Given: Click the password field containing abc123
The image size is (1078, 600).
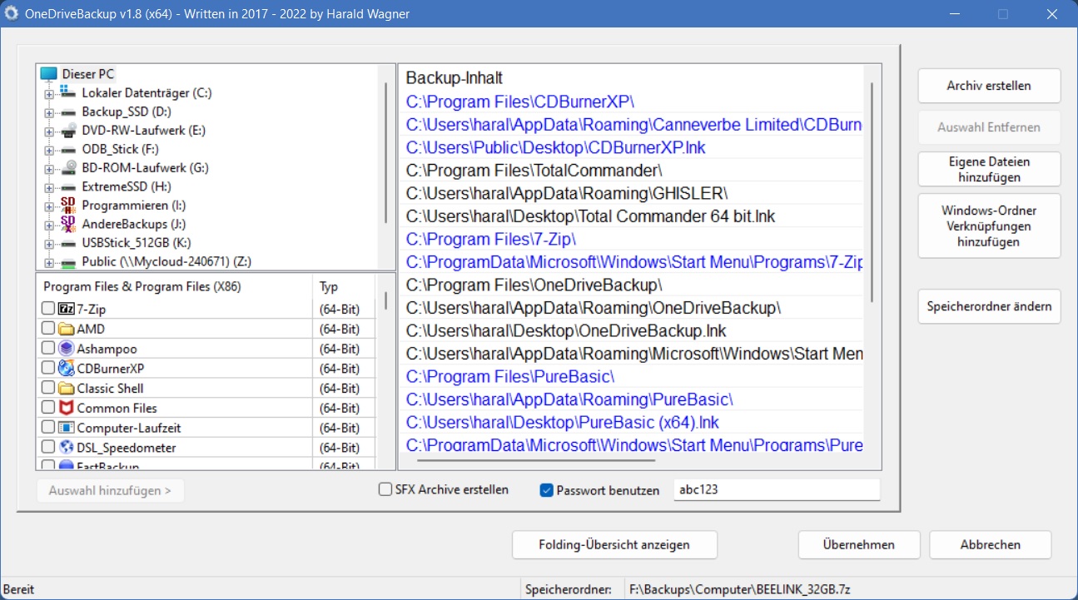Looking at the screenshot, I should click(x=777, y=489).
